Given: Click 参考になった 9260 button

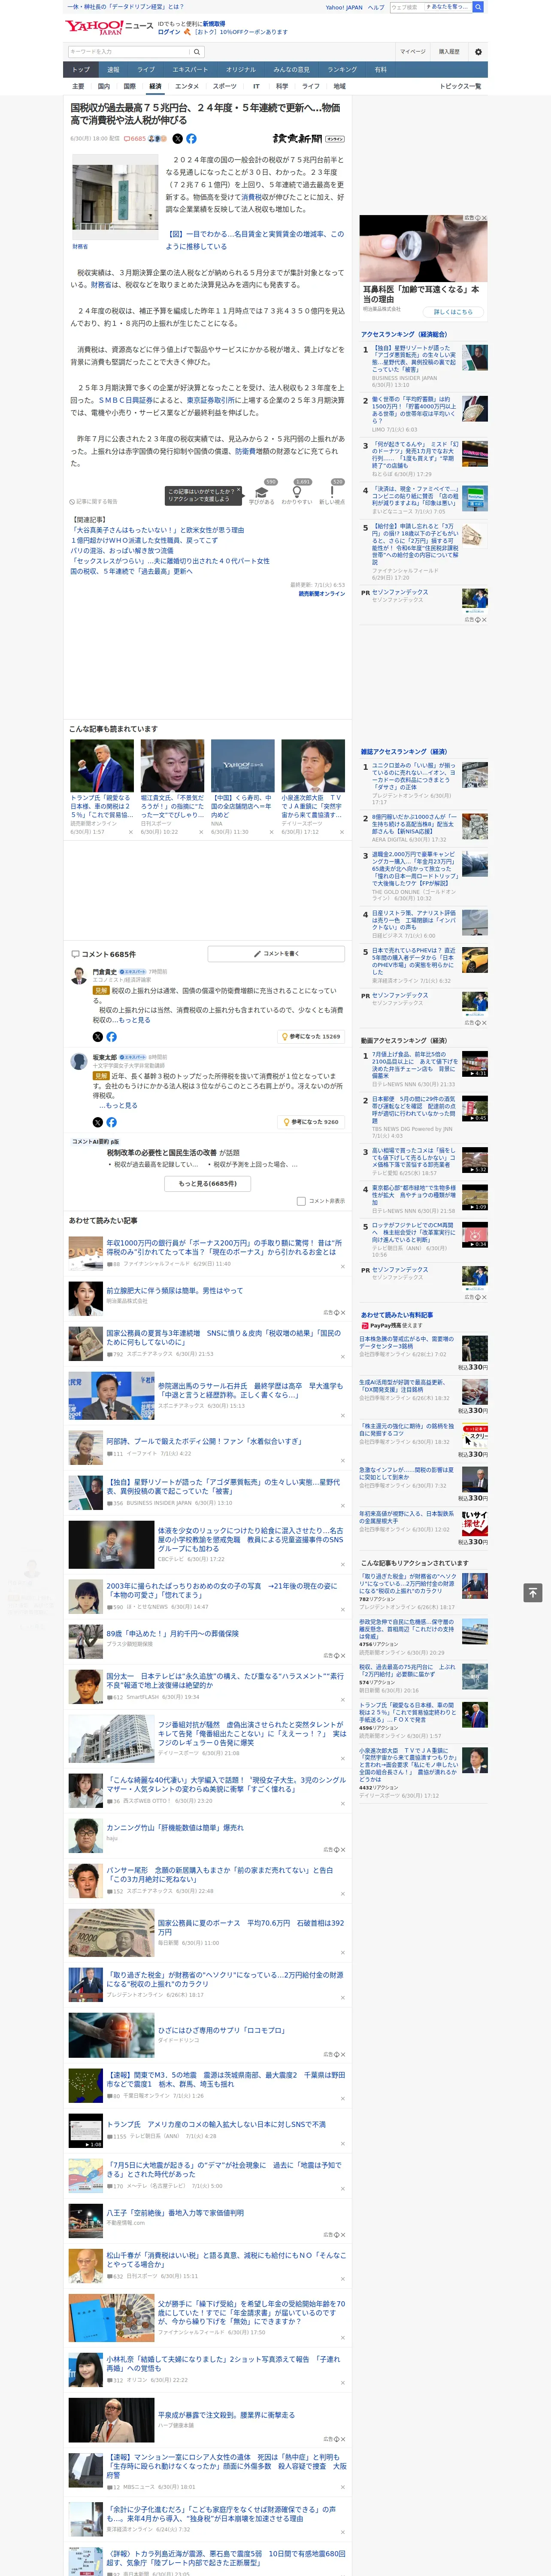Looking at the screenshot, I should click(311, 1122).
